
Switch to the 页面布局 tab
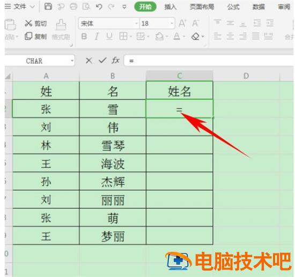pos(202,7)
